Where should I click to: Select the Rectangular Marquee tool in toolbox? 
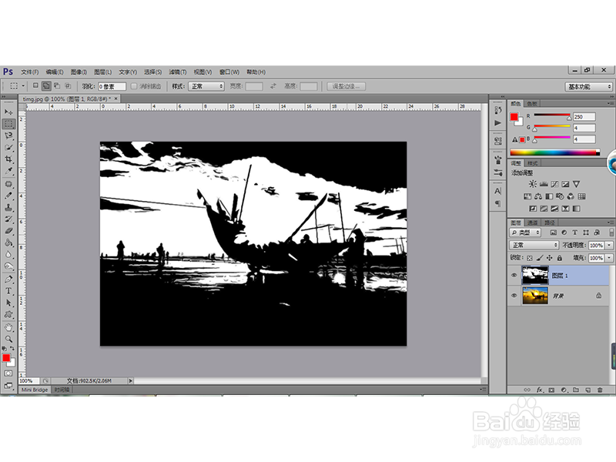pyautogui.click(x=8, y=124)
